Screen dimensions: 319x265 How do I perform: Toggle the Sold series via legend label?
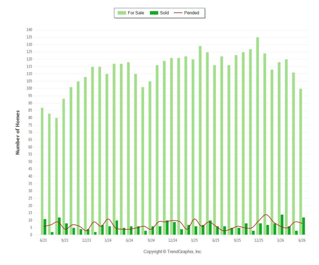[164, 13]
